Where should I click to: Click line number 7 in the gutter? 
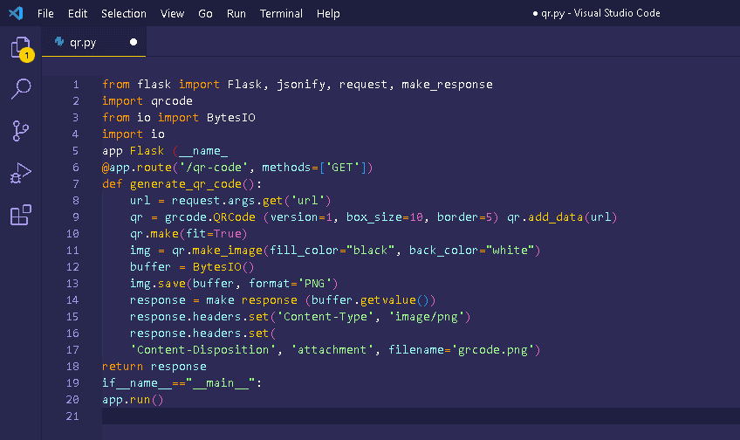point(76,184)
